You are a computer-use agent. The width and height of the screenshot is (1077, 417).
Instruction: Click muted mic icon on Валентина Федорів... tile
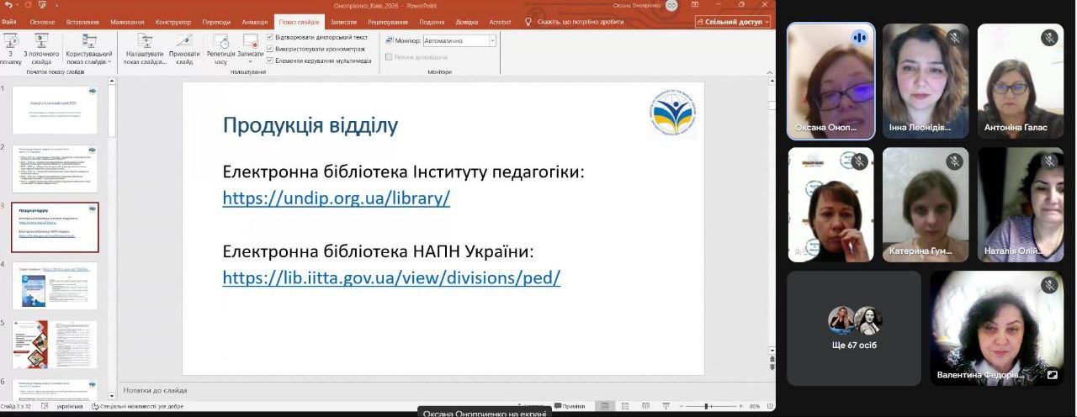tap(1049, 285)
